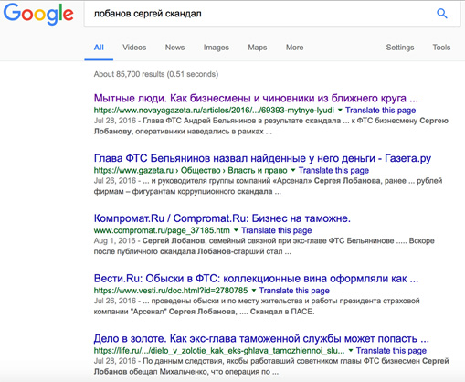Switch to the Videos tab
Image resolution: width=465 pixels, height=382 pixels.
[x=134, y=48]
